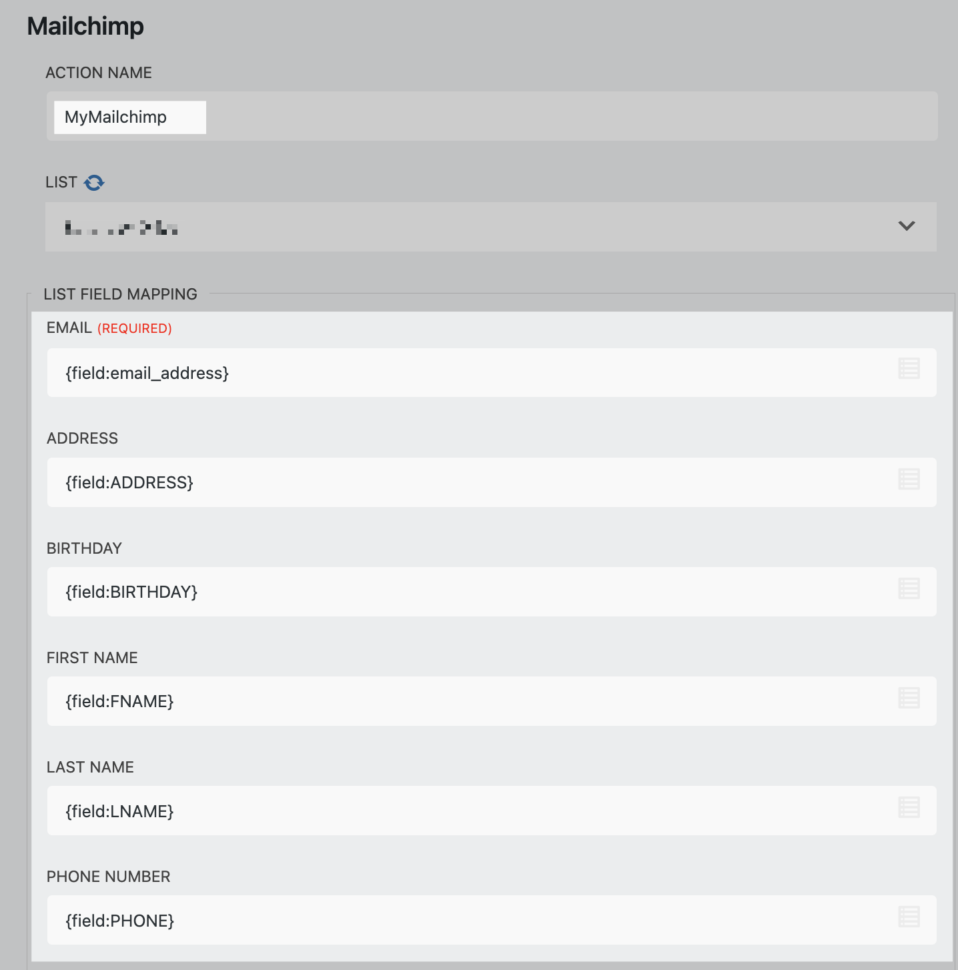Open merge tags for Phone Number field
Image resolution: width=958 pixels, height=970 pixels.
pyautogui.click(x=909, y=917)
